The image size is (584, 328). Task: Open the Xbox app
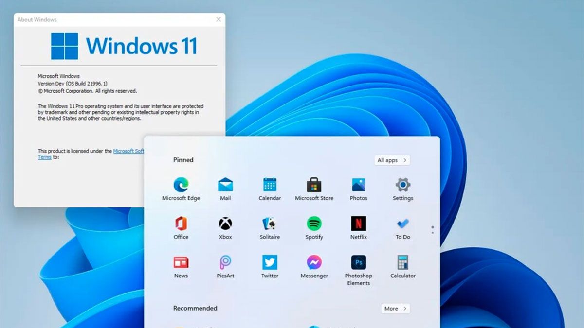225,224
